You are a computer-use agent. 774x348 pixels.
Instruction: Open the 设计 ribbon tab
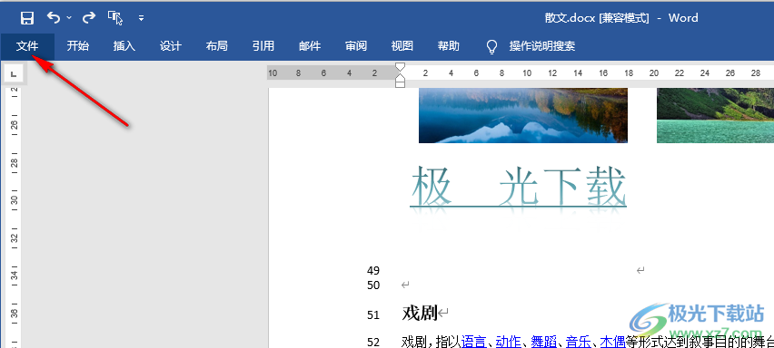click(171, 46)
